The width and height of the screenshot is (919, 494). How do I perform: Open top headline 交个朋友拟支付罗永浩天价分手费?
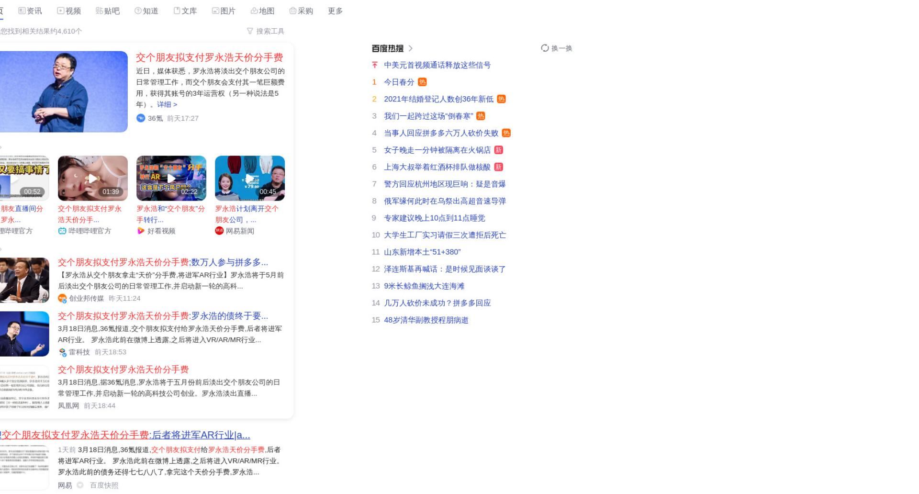pyautogui.click(x=209, y=57)
